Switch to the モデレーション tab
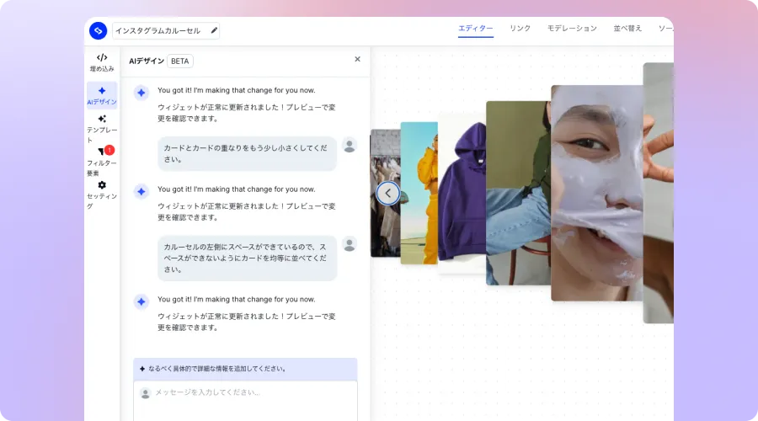 point(572,29)
